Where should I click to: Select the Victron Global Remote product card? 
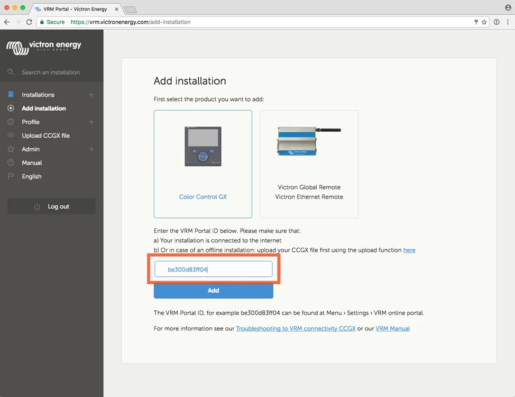309,164
